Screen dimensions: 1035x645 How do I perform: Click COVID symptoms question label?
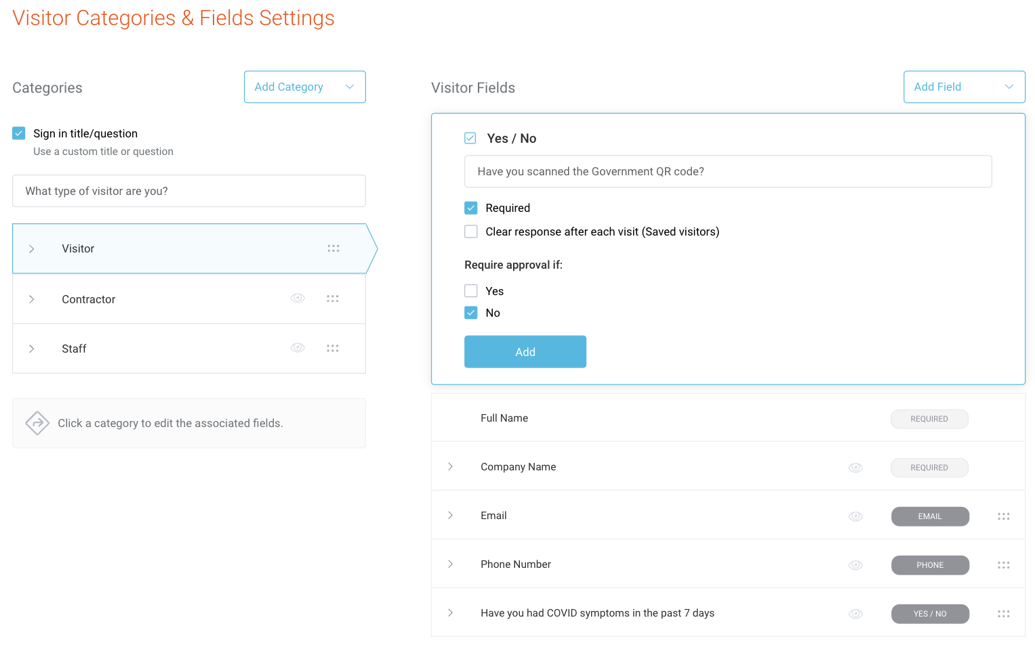[598, 613]
